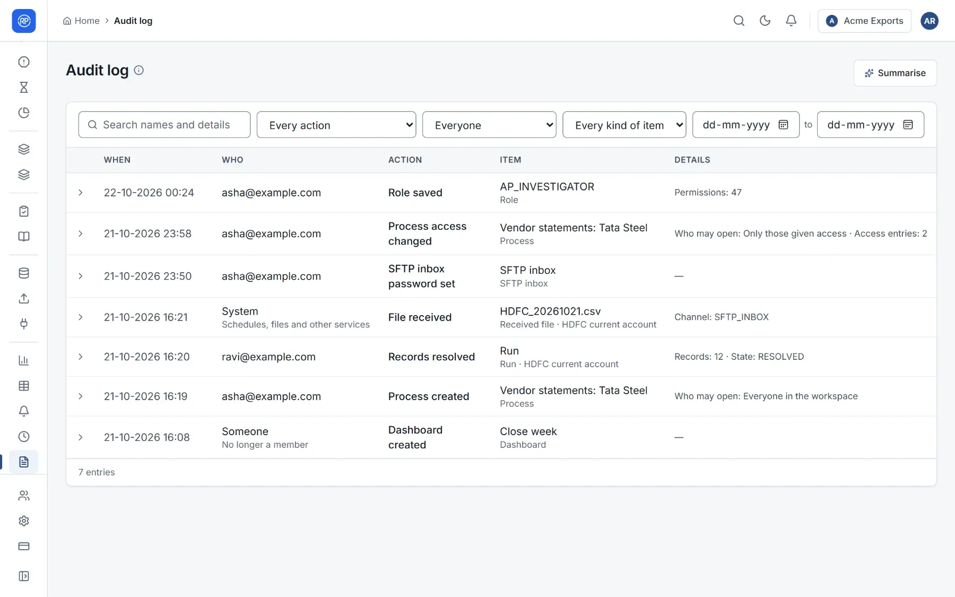Toggle dark mode moon icon
The height and width of the screenshot is (597, 955).
765,21
